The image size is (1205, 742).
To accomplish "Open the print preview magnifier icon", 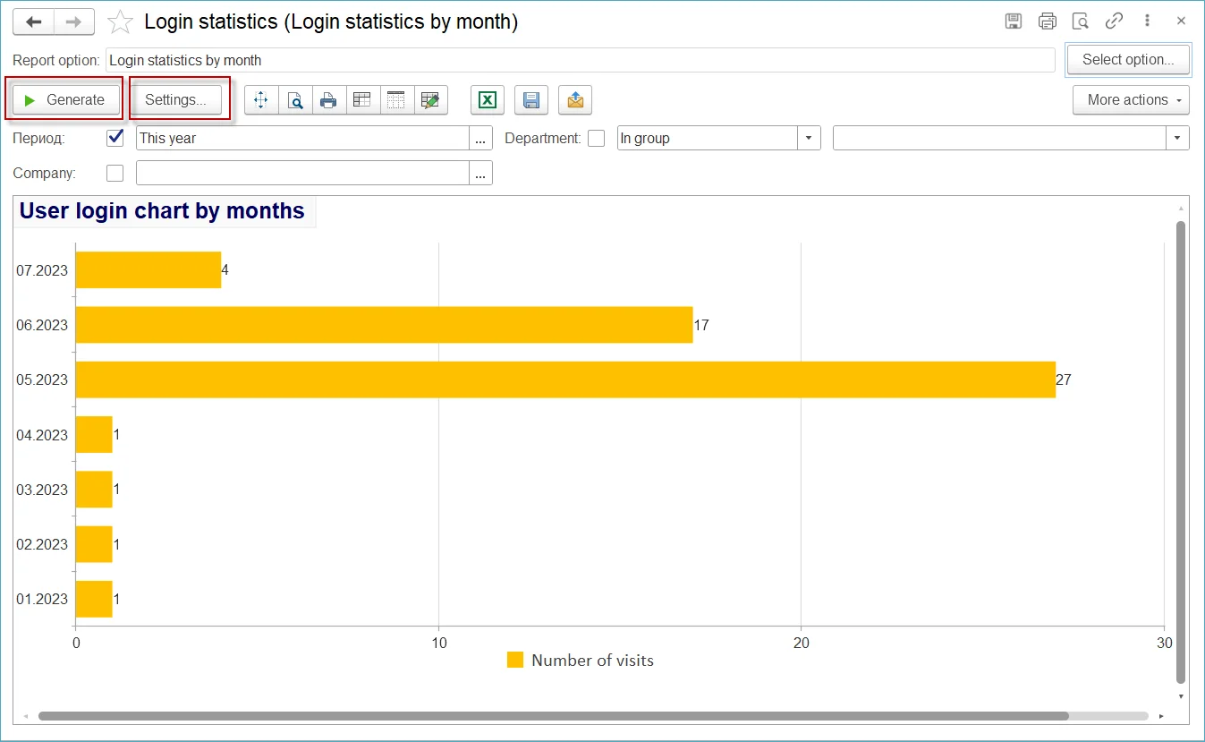I will [294, 100].
